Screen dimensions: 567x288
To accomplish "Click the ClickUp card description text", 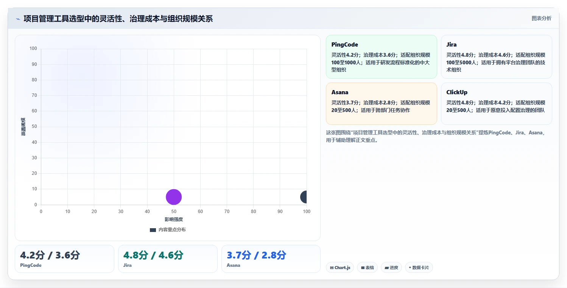I will coord(496,106).
